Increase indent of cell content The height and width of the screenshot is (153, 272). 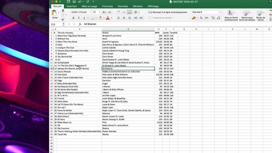pos(141,18)
